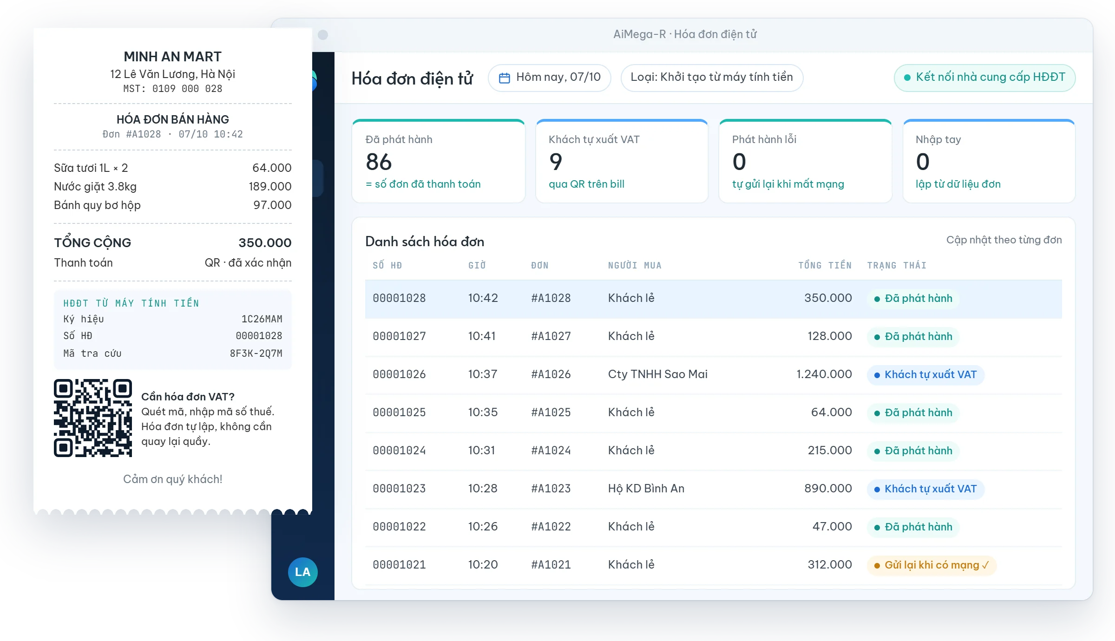Click the Trạng thái column header

coord(897,265)
